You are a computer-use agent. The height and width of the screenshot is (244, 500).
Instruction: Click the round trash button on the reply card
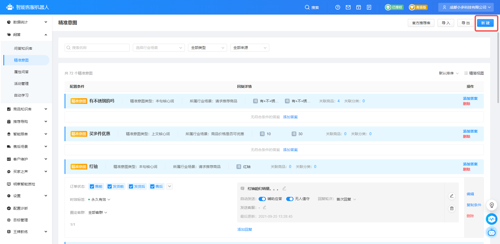452,209
